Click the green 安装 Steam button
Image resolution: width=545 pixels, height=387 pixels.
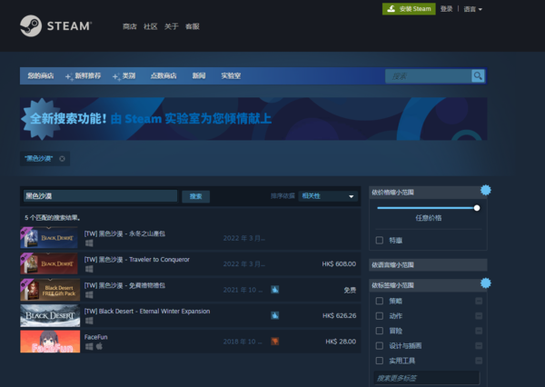click(408, 9)
